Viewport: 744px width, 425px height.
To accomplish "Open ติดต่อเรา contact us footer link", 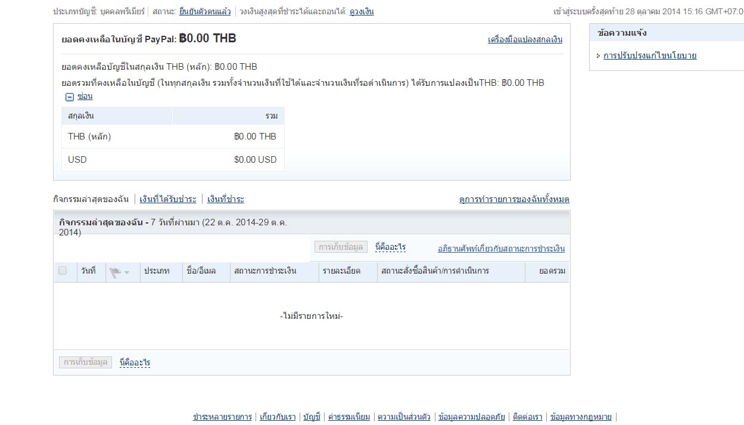I will (x=528, y=417).
